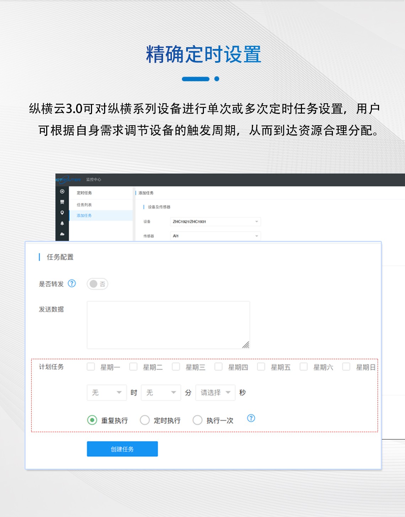Open the 请选择 seconds dropdown

[215, 392]
